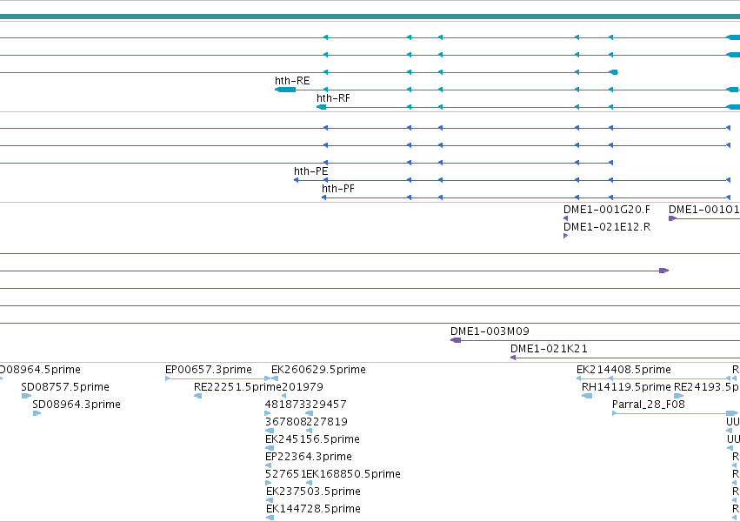Image resolution: width=740 pixels, height=522 pixels.
Task: Open the Parral_28_F08 feature label
Action: [x=649, y=405]
